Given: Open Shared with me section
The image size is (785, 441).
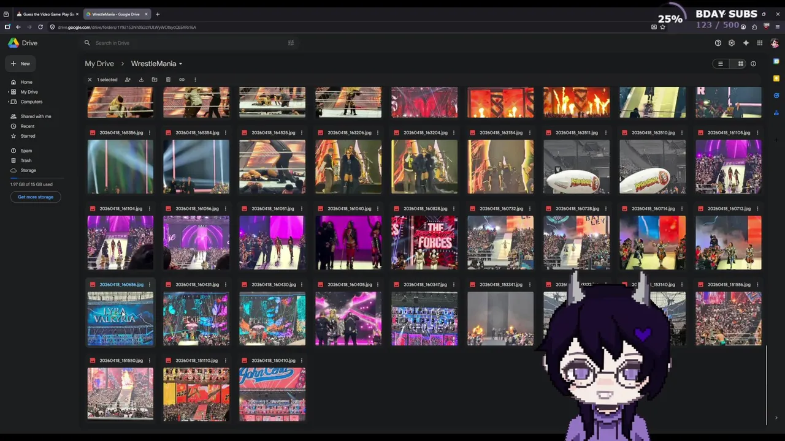Looking at the screenshot, I should pyautogui.click(x=36, y=116).
